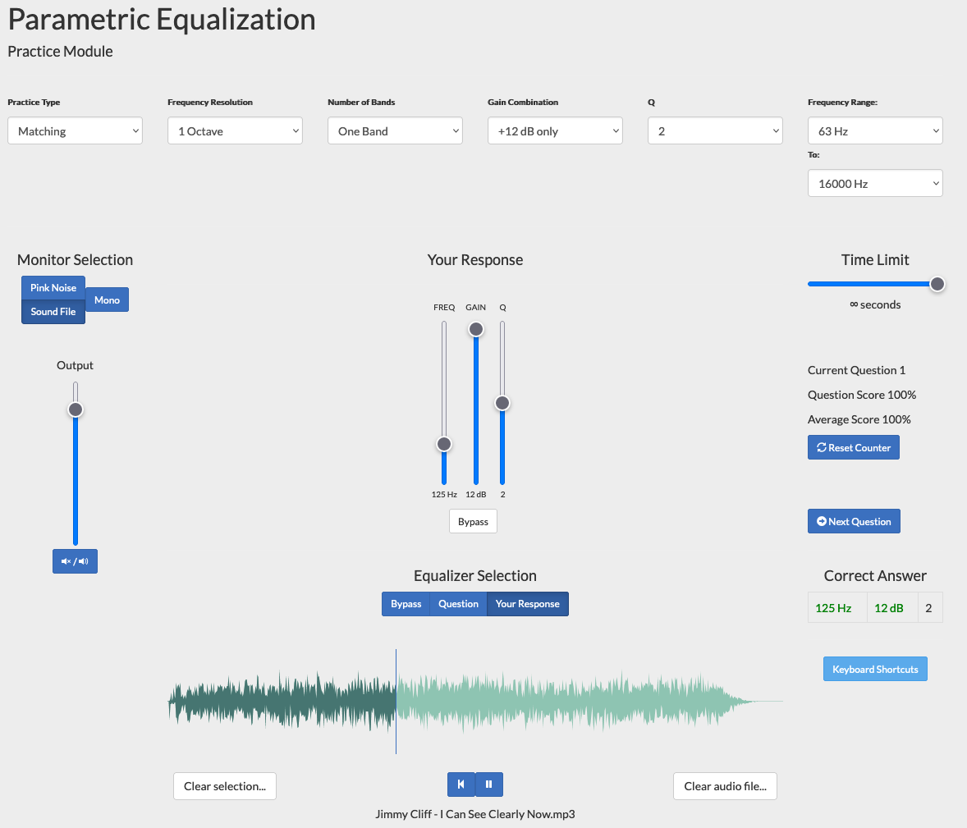Choose Your Response in Equalizer Selection
Screen dimensions: 967x828
[x=527, y=604]
